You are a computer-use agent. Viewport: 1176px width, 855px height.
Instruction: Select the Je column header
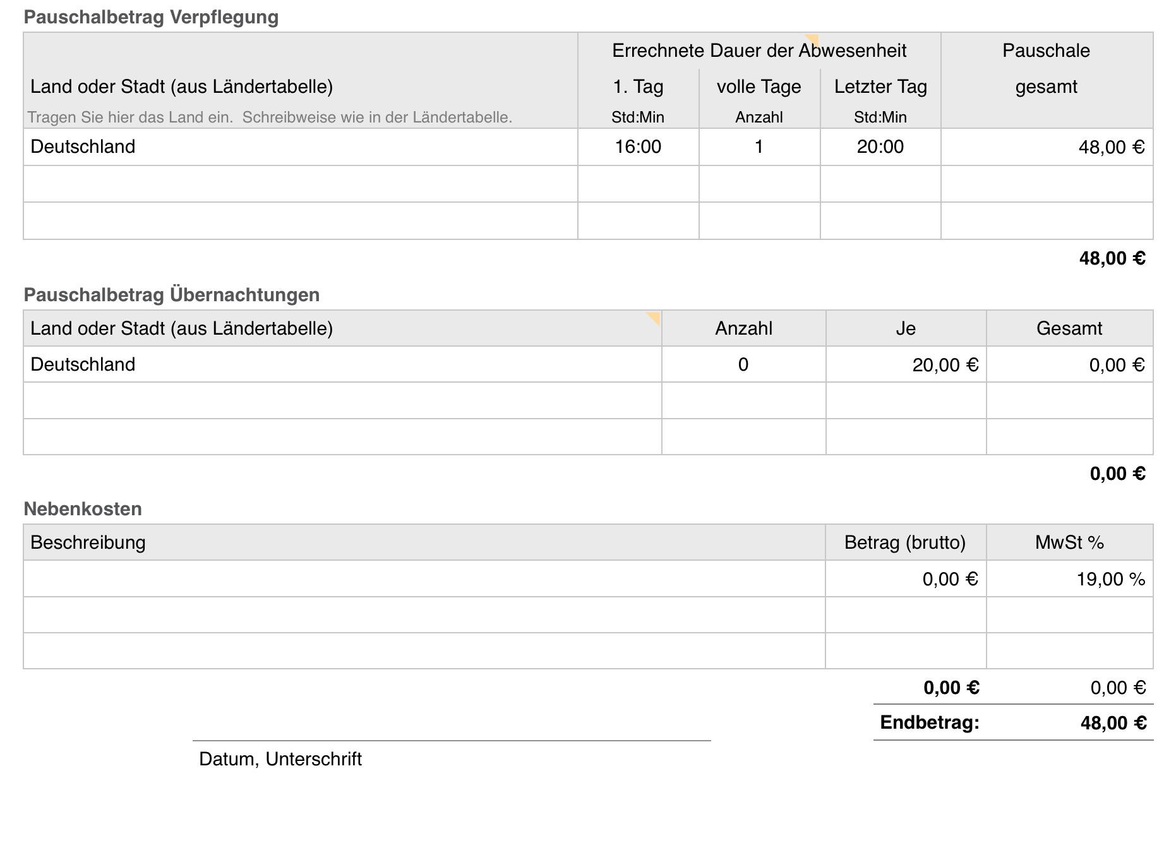906,328
